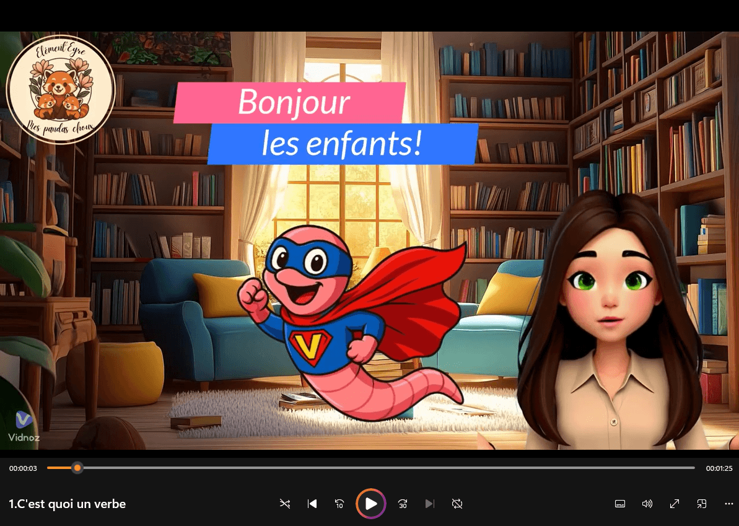Go to the previous track

312,503
